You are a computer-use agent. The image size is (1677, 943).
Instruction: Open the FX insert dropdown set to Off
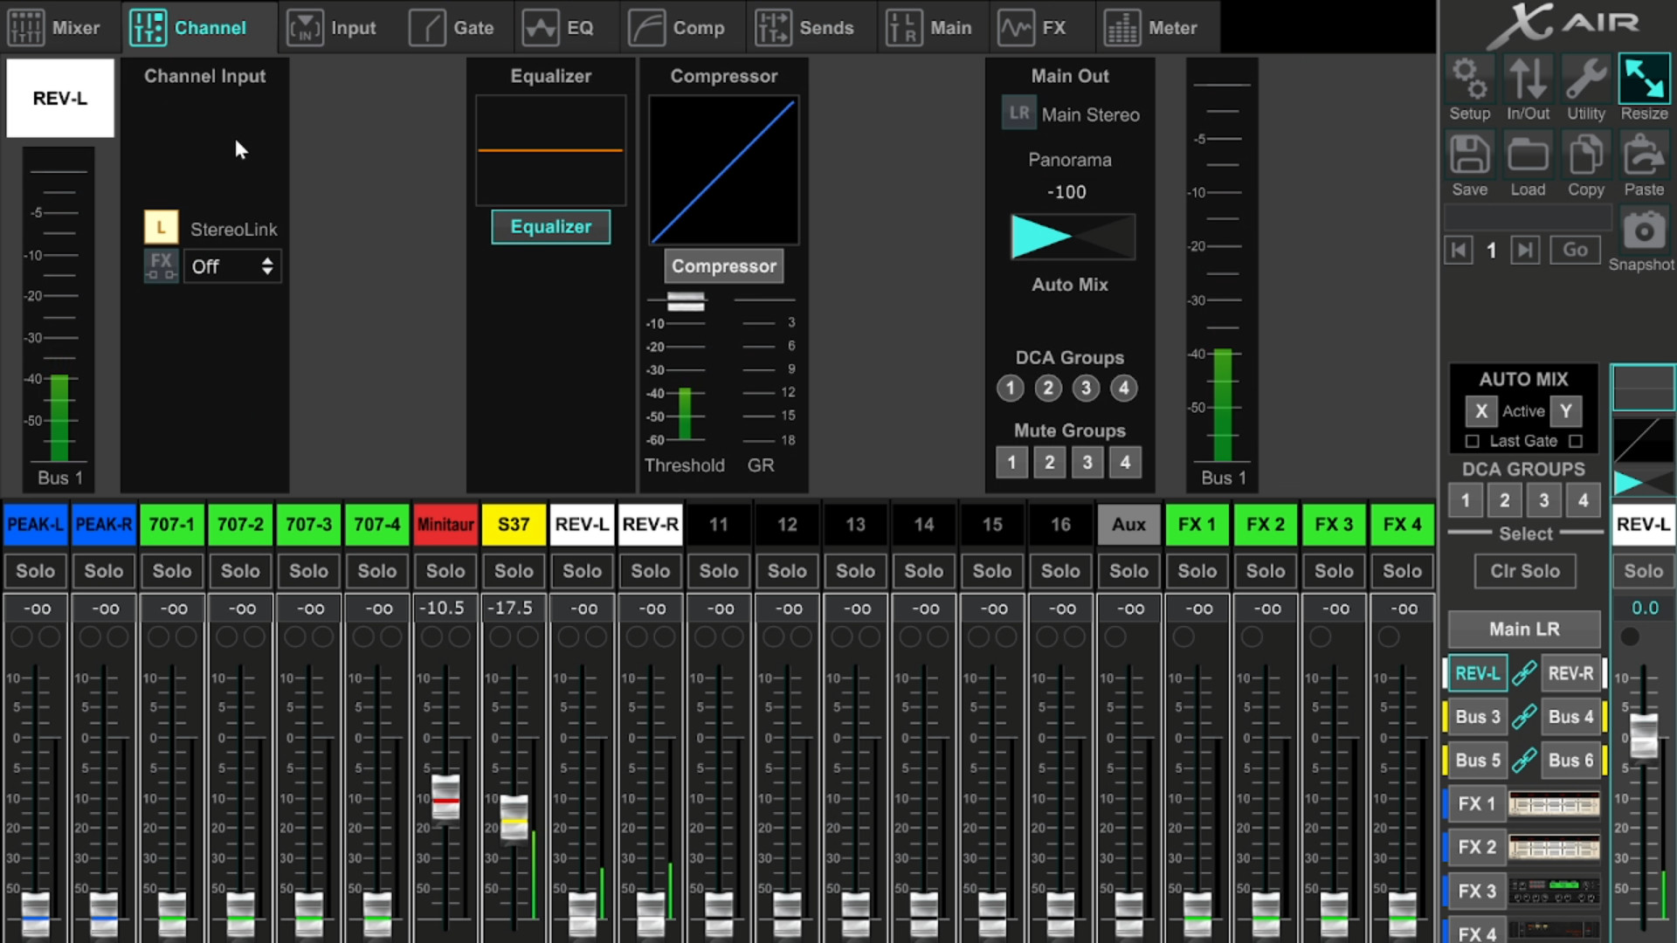click(x=231, y=266)
